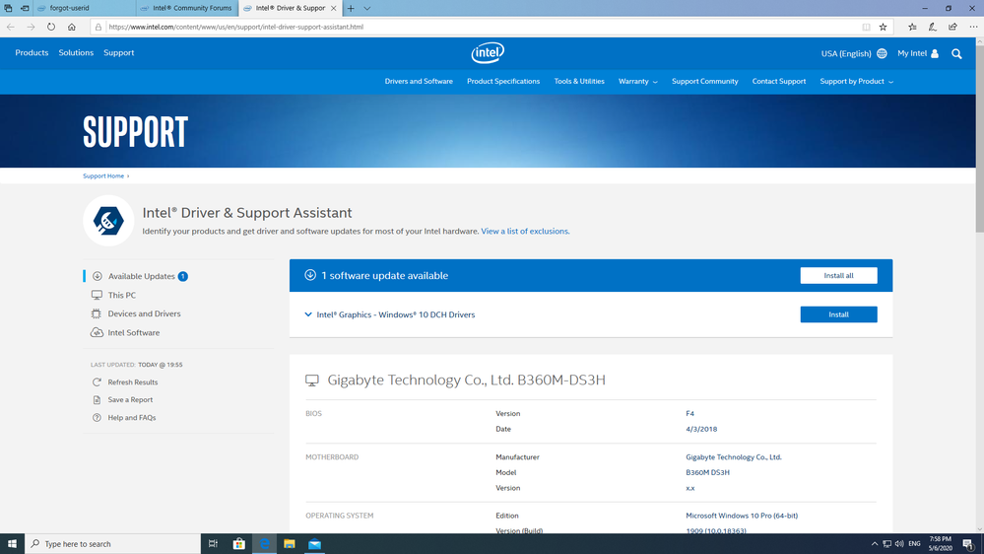Open the site search magnifier icon
This screenshot has width=984, height=554.
[956, 54]
